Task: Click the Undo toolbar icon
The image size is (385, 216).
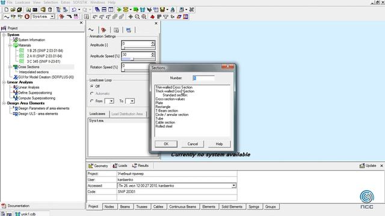Action: pyautogui.click(x=73, y=10)
